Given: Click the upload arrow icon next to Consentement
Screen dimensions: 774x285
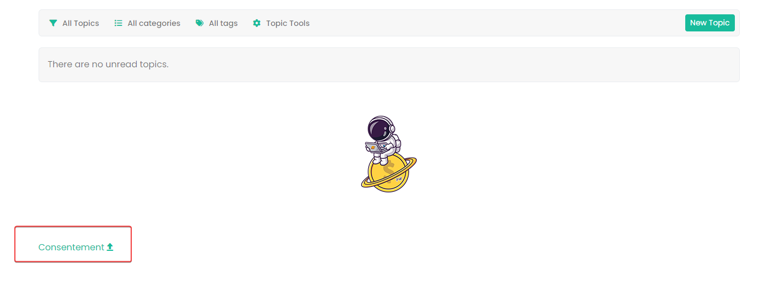Looking at the screenshot, I should 110,247.
